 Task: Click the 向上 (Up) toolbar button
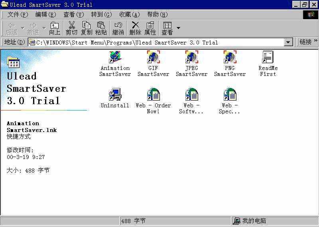click(55, 28)
